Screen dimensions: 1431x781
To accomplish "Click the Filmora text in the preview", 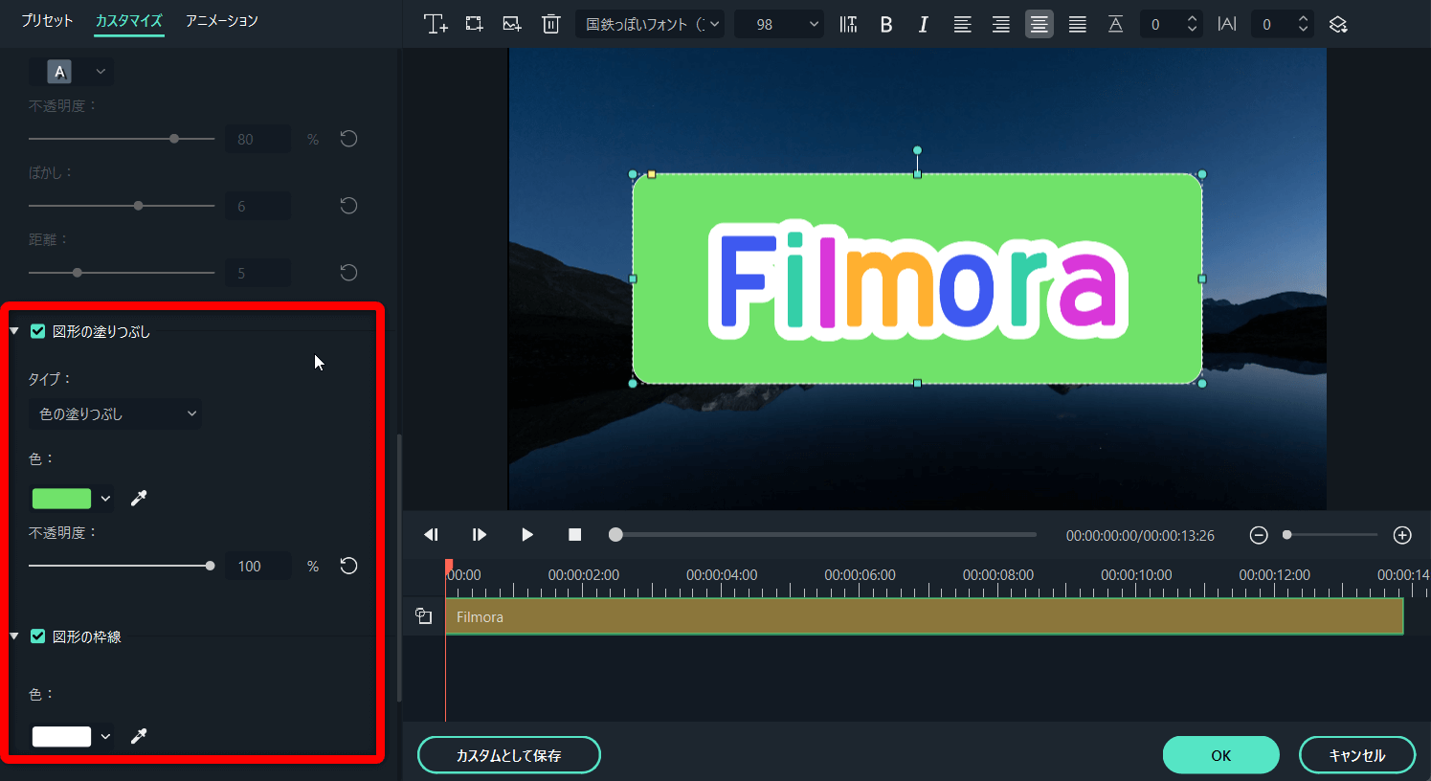I will (917, 279).
